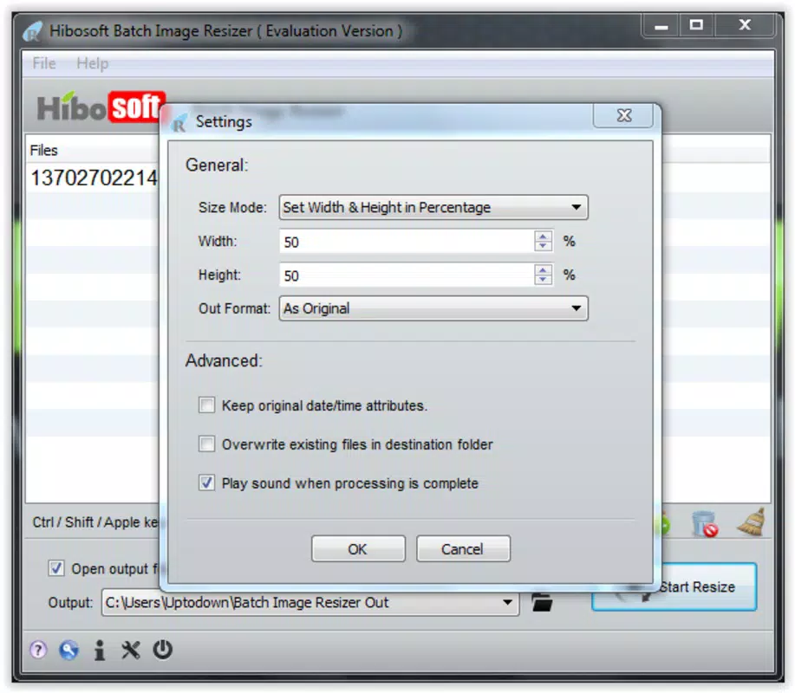Confirm settings with the OK button

click(x=358, y=548)
